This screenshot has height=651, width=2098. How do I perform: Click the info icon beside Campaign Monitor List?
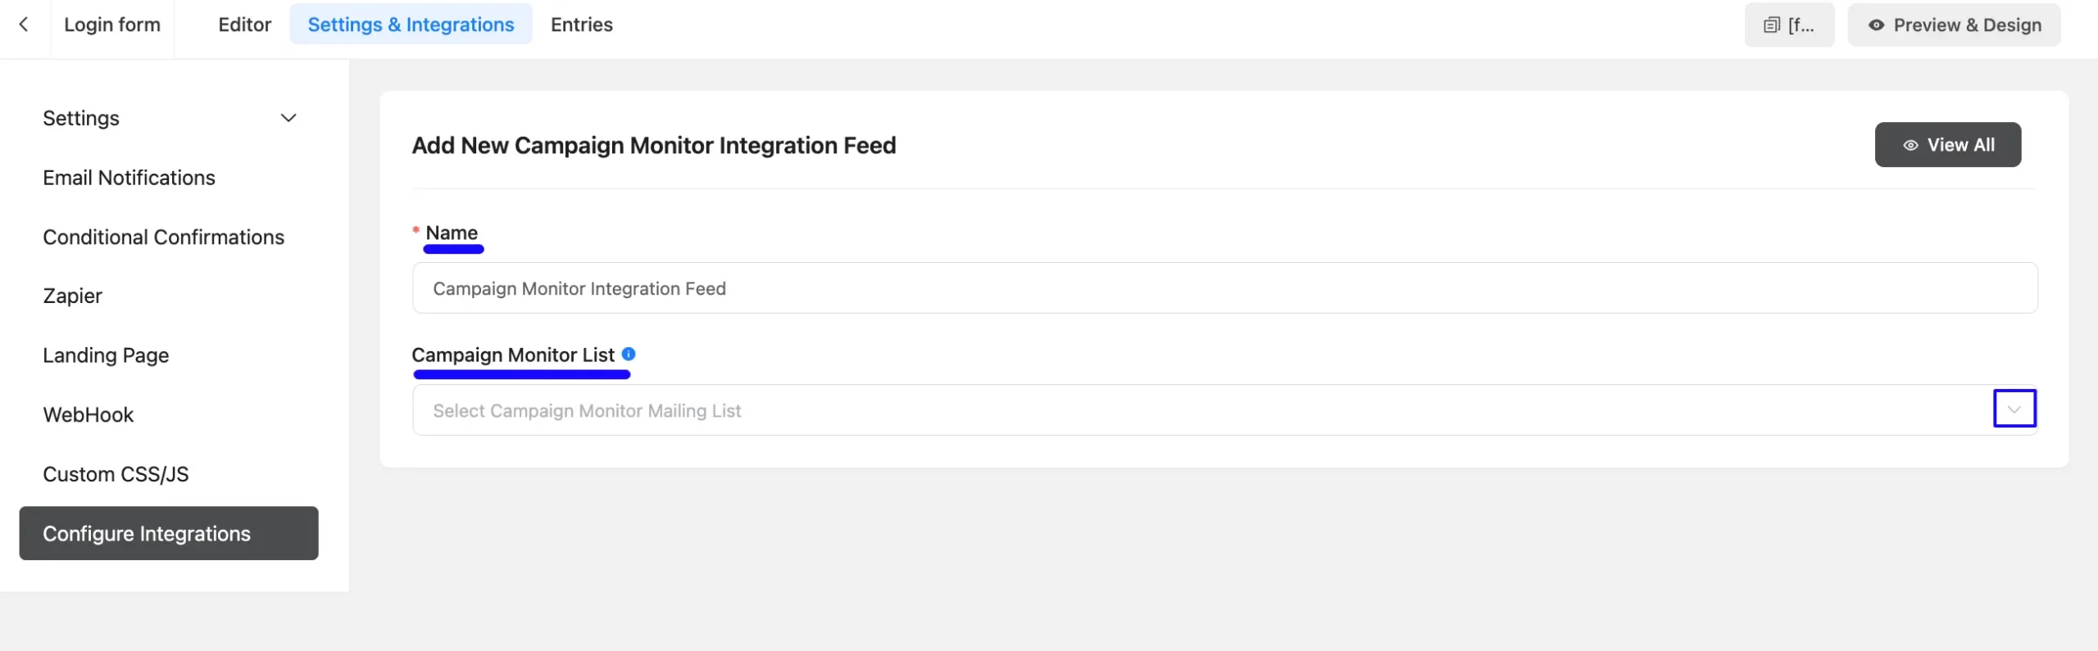[x=629, y=354]
